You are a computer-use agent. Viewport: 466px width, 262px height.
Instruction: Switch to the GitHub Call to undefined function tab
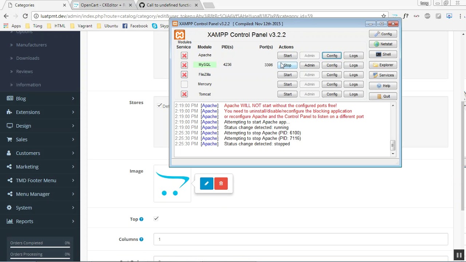click(x=169, y=5)
